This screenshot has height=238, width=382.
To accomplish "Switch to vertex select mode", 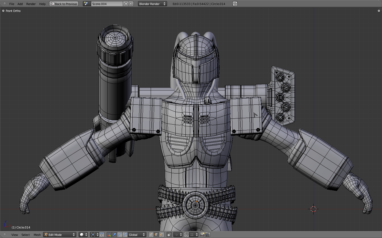I will pos(151,235).
